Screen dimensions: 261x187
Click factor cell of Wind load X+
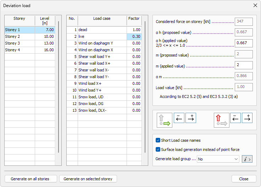coord(134,84)
